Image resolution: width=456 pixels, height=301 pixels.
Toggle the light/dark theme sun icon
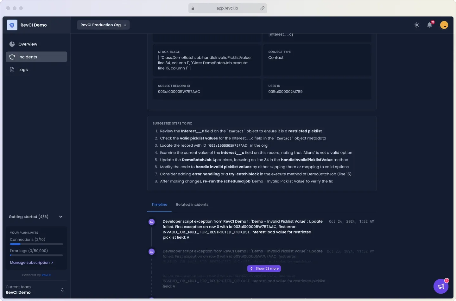pyautogui.click(x=417, y=25)
